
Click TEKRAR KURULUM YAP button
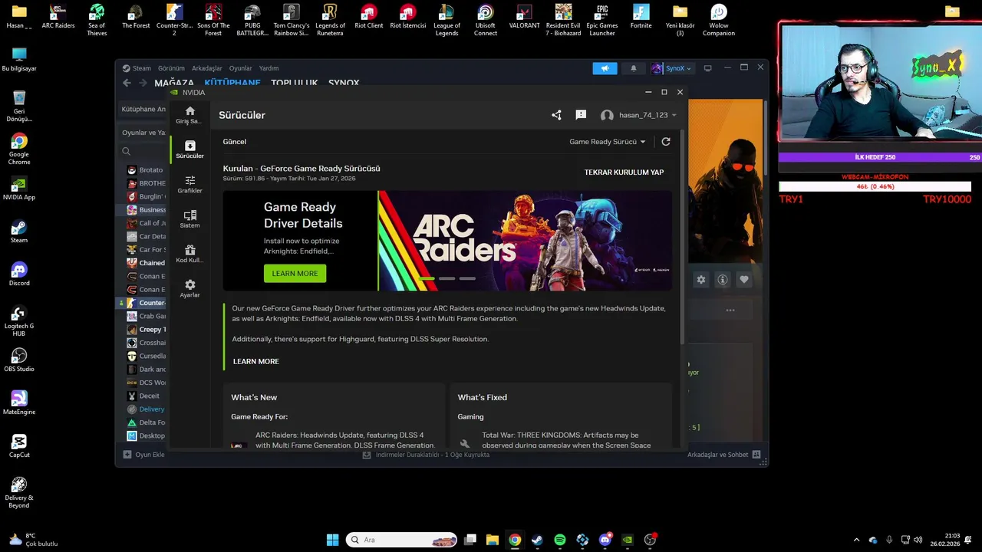pos(624,172)
